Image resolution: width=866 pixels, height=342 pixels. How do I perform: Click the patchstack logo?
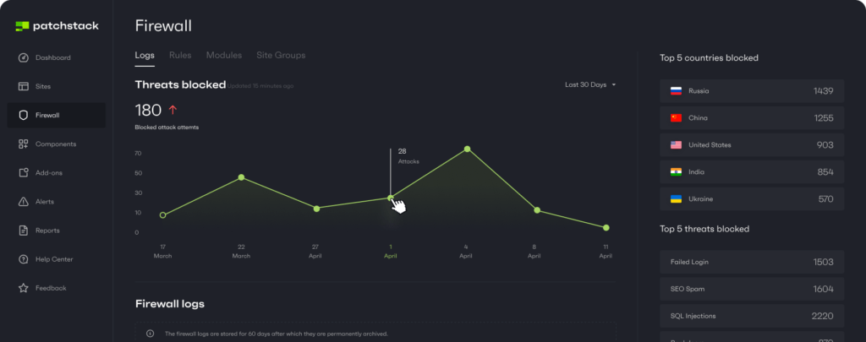point(57,26)
